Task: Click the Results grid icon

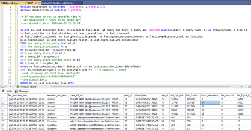Action: pyautogui.click(x=3, y=91)
